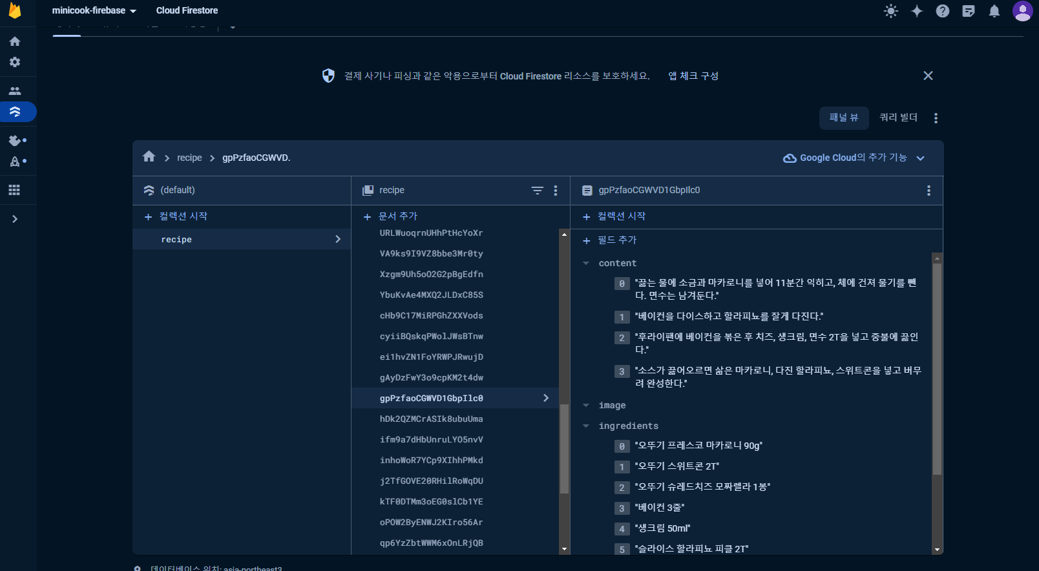
Task: Open Gemini sparkle assistant icon
Action: point(917,11)
